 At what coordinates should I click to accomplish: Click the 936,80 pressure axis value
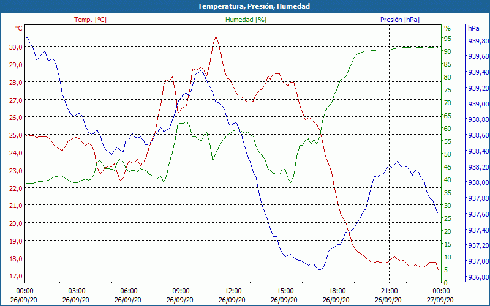(x=478, y=277)
